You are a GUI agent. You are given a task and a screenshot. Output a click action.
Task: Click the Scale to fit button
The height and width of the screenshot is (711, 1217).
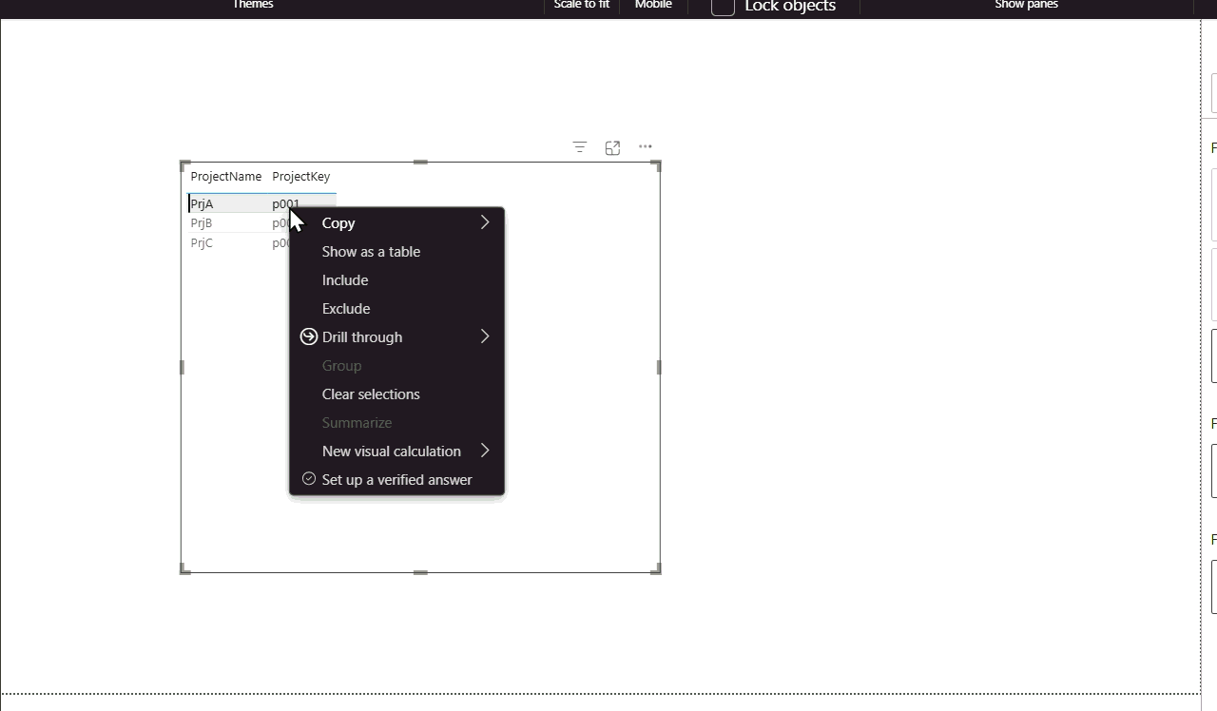click(x=582, y=5)
